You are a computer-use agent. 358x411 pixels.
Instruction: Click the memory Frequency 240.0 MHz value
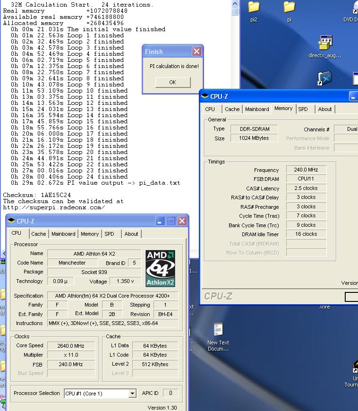pos(306,170)
